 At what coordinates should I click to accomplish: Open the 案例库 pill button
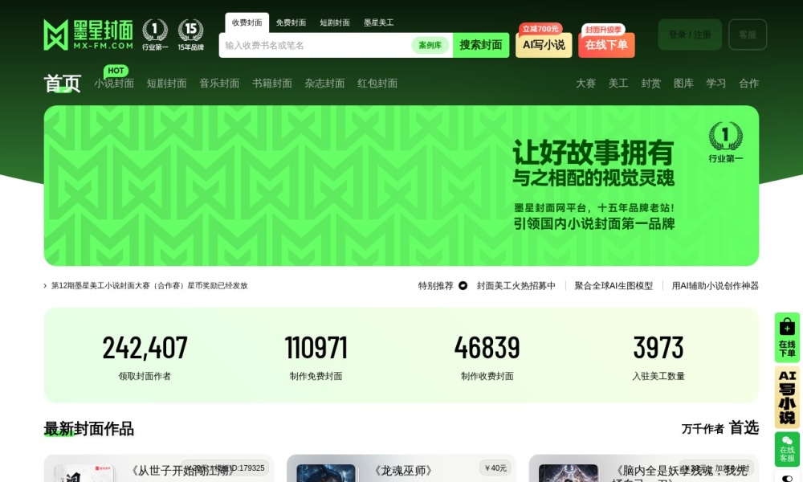(x=430, y=45)
